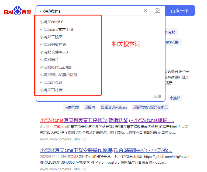Expand arrow icon beside first result URL
The width and height of the screenshot is (207, 172).
pyautogui.click(x=84, y=139)
